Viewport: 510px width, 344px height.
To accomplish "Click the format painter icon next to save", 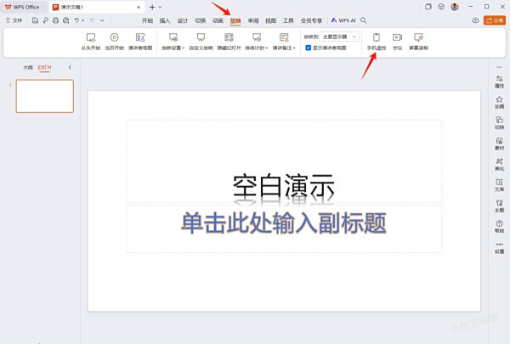I will pos(46,20).
